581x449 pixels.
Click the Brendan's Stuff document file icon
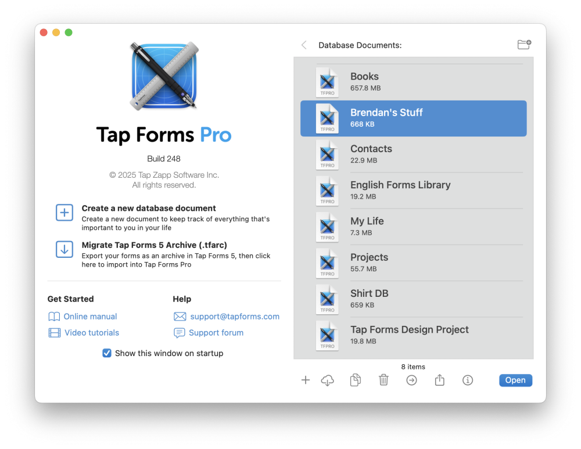click(x=327, y=118)
